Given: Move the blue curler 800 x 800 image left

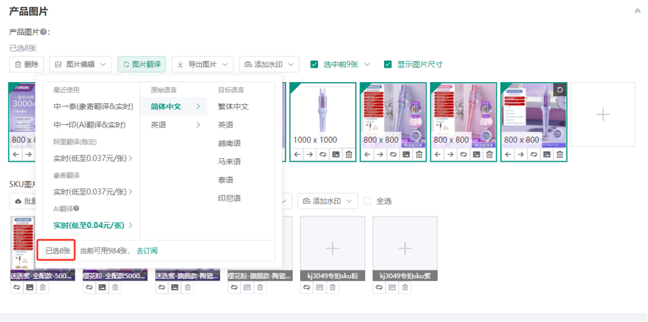Looking at the screenshot, I should click(x=367, y=154).
